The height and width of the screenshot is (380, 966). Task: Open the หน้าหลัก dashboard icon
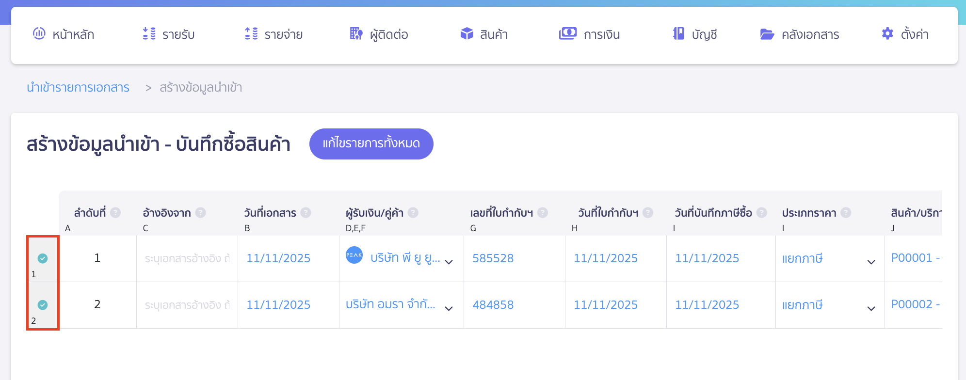point(39,33)
